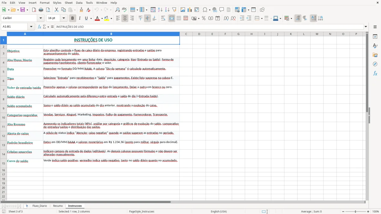Open the Function Wizard fx icon
The width and height of the screenshot is (381, 214).
40,27
